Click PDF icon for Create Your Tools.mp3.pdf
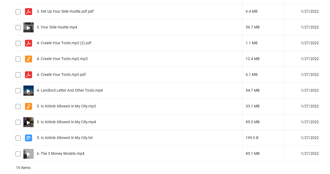The height and width of the screenshot is (174, 330). tap(28, 75)
